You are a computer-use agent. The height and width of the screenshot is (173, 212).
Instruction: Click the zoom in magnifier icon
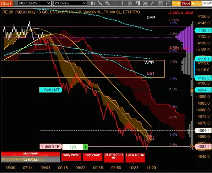tap(107, 3)
